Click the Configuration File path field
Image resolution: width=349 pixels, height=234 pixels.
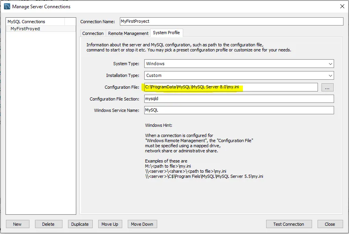pyautogui.click(x=231, y=87)
